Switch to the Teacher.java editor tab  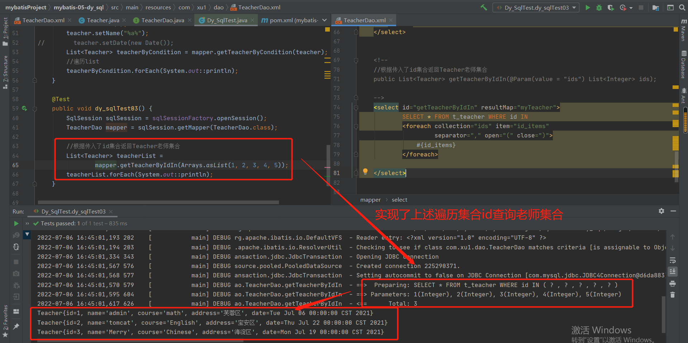pos(103,20)
